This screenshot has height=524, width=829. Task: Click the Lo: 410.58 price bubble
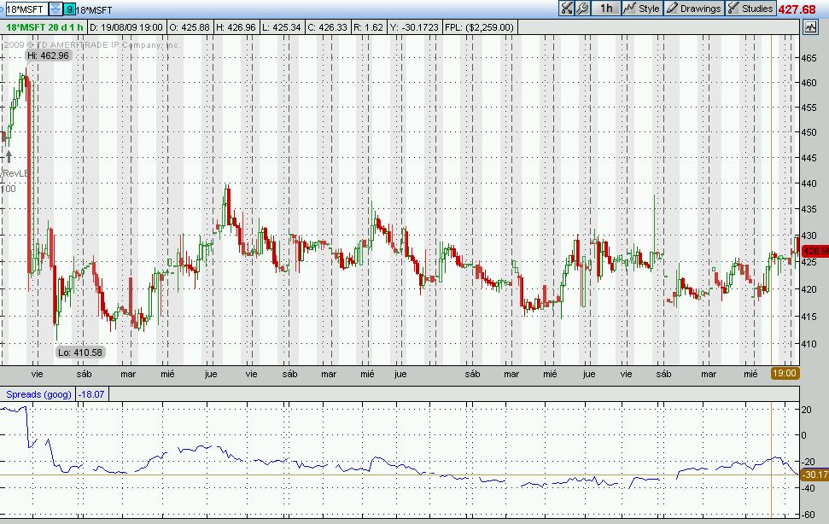pyautogui.click(x=80, y=352)
